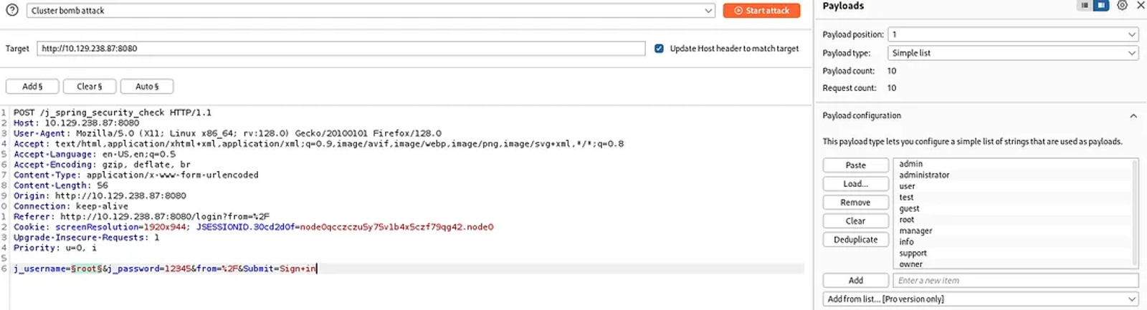Open the Cluster bomb attack type dropdown
Image resolution: width=1147 pixels, height=310 pixels.
coord(371,11)
